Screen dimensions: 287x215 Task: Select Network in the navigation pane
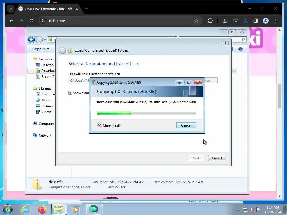[x=42, y=135]
